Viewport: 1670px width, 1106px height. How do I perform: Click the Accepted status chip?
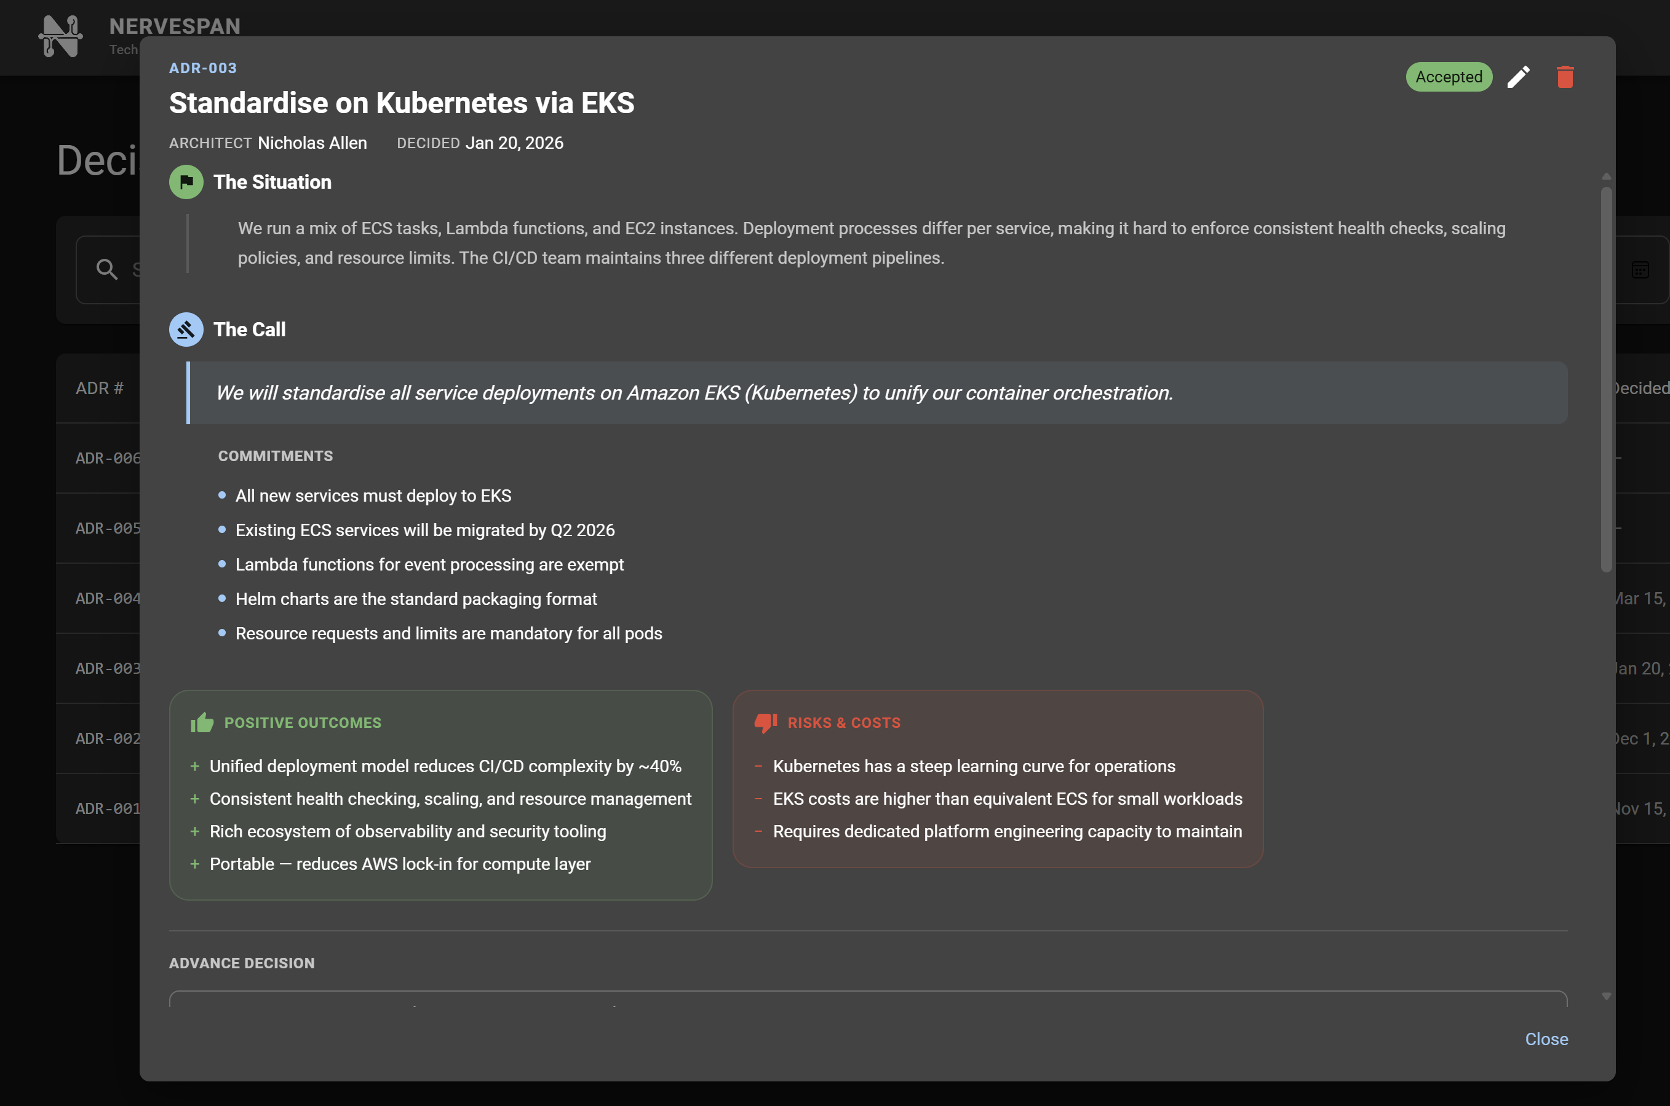click(x=1449, y=77)
